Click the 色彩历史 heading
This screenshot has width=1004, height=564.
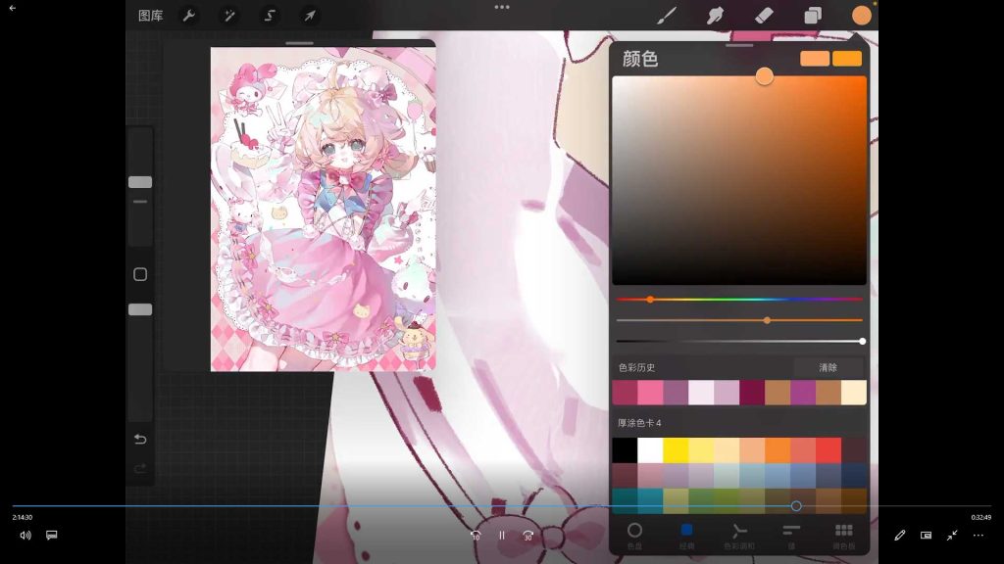click(636, 368)
